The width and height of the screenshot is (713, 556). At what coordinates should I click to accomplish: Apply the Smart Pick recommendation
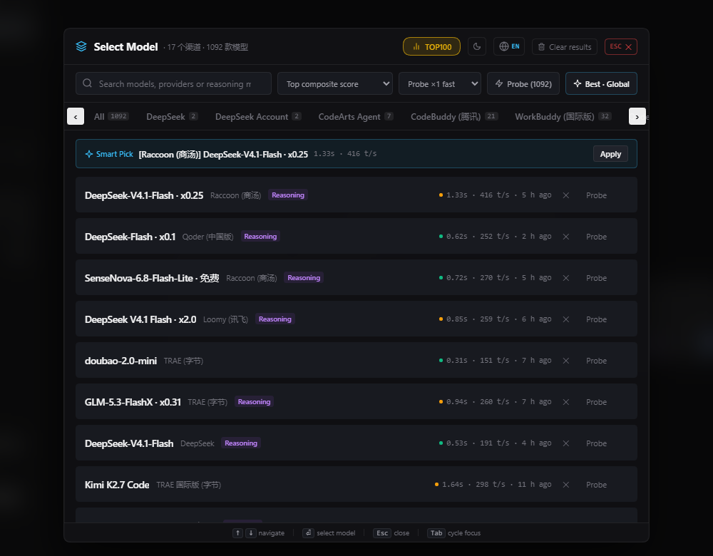[610, 154]
